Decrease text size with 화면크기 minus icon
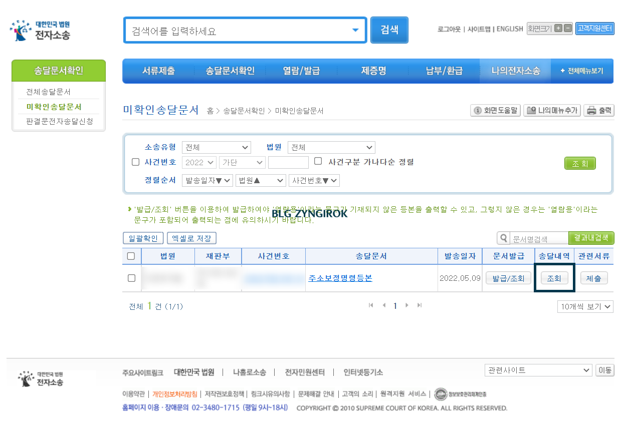The width and height of the screenshot is (620, 427). point(568,29)
